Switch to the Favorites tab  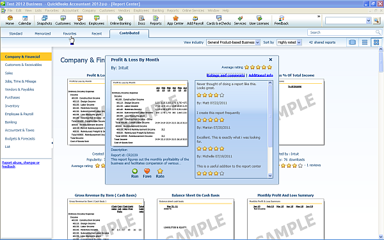[70, 33]
